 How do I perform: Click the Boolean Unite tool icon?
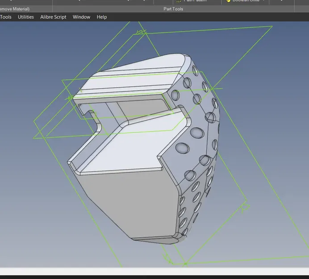228,1
